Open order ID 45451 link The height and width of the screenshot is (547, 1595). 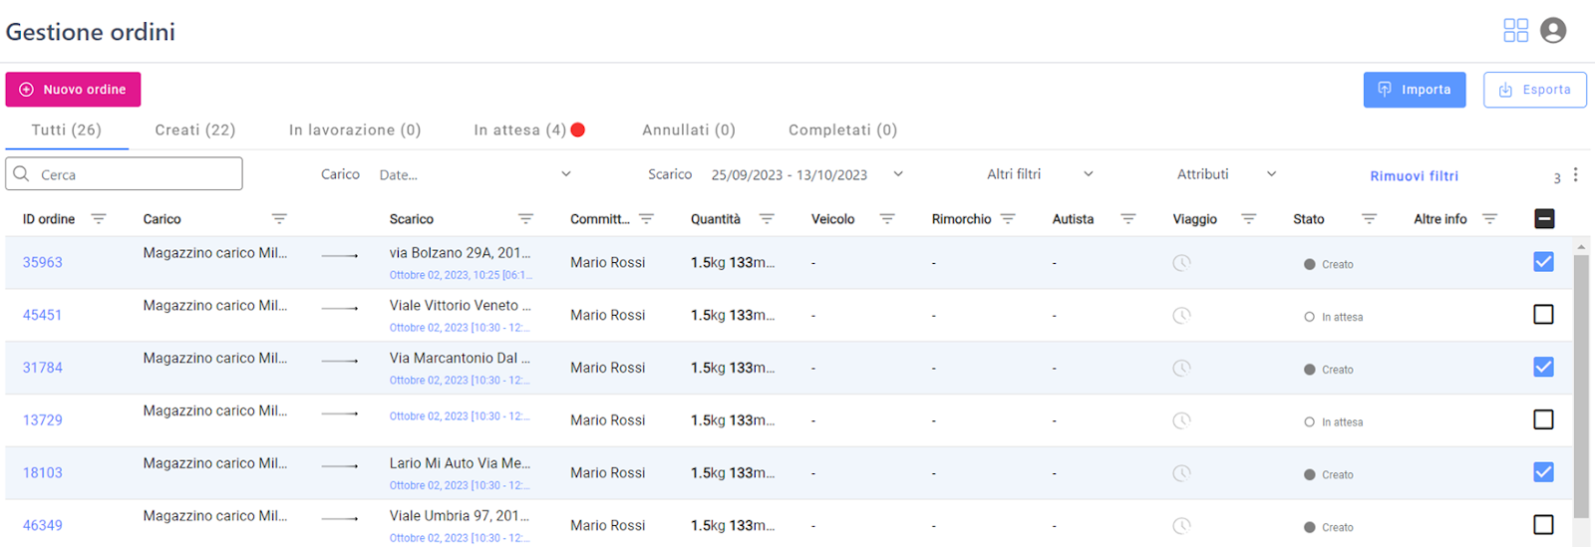point(43,315)
